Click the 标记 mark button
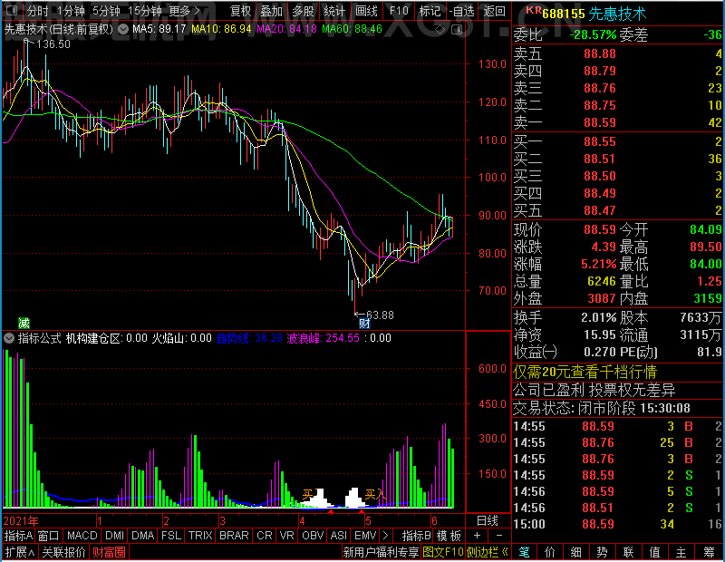 tap(430, 10)
